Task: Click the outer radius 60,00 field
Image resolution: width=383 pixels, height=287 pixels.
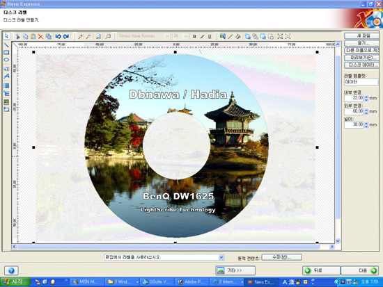Action: click(x=354, y=111)
